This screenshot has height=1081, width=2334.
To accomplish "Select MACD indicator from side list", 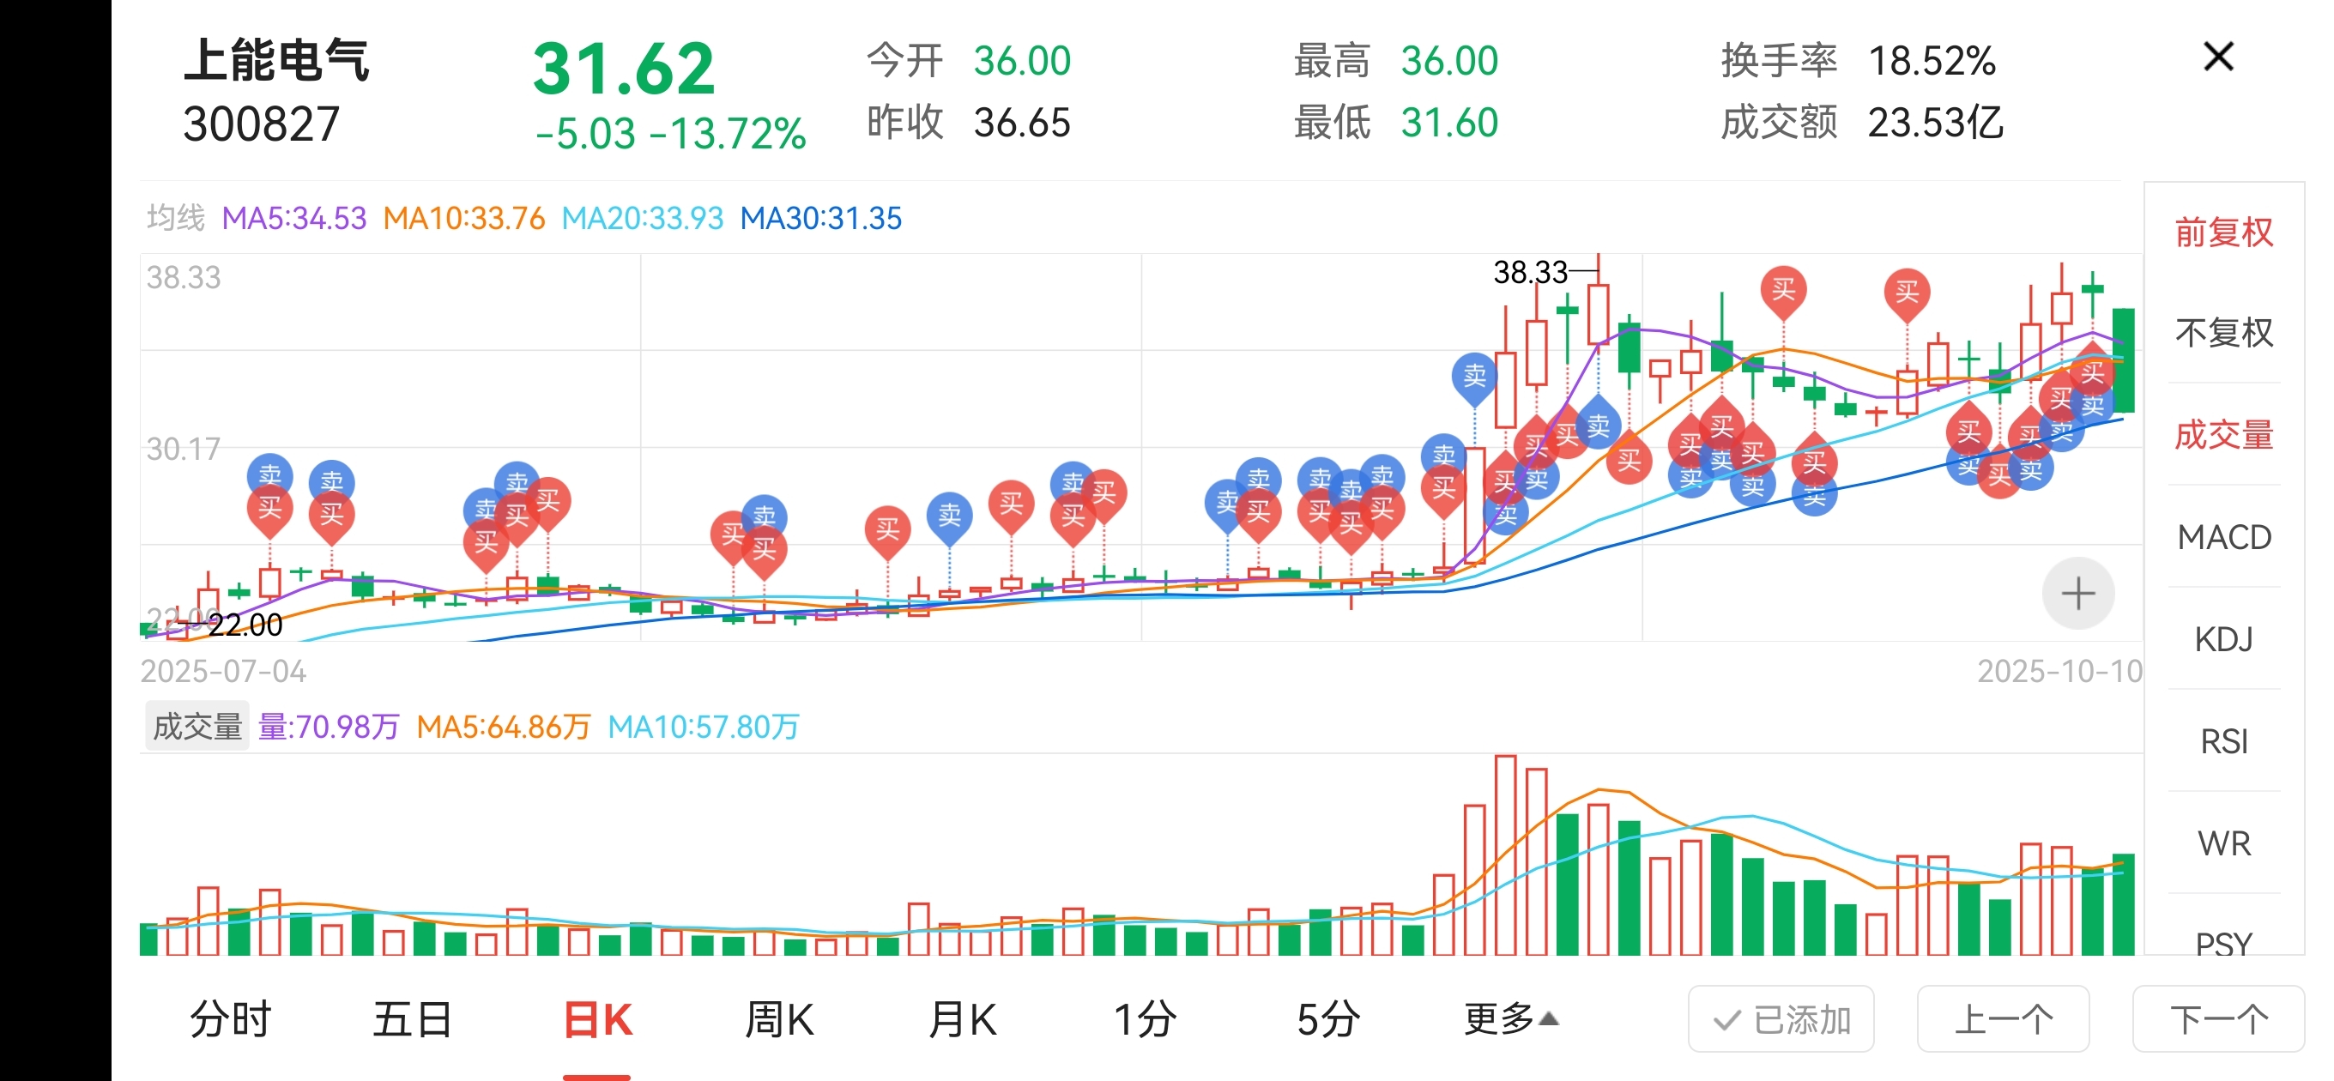I will [2223, 537].
